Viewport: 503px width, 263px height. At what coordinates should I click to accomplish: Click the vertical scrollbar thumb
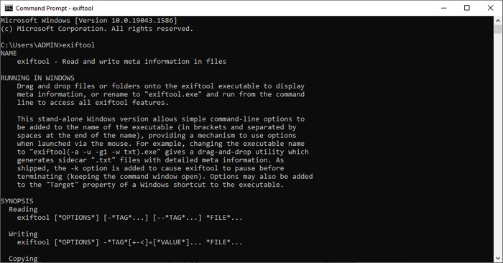(498, 29)
